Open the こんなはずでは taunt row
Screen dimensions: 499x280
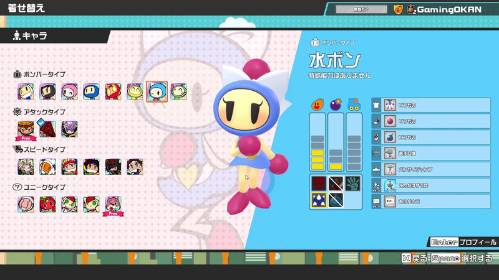(431, 185)
